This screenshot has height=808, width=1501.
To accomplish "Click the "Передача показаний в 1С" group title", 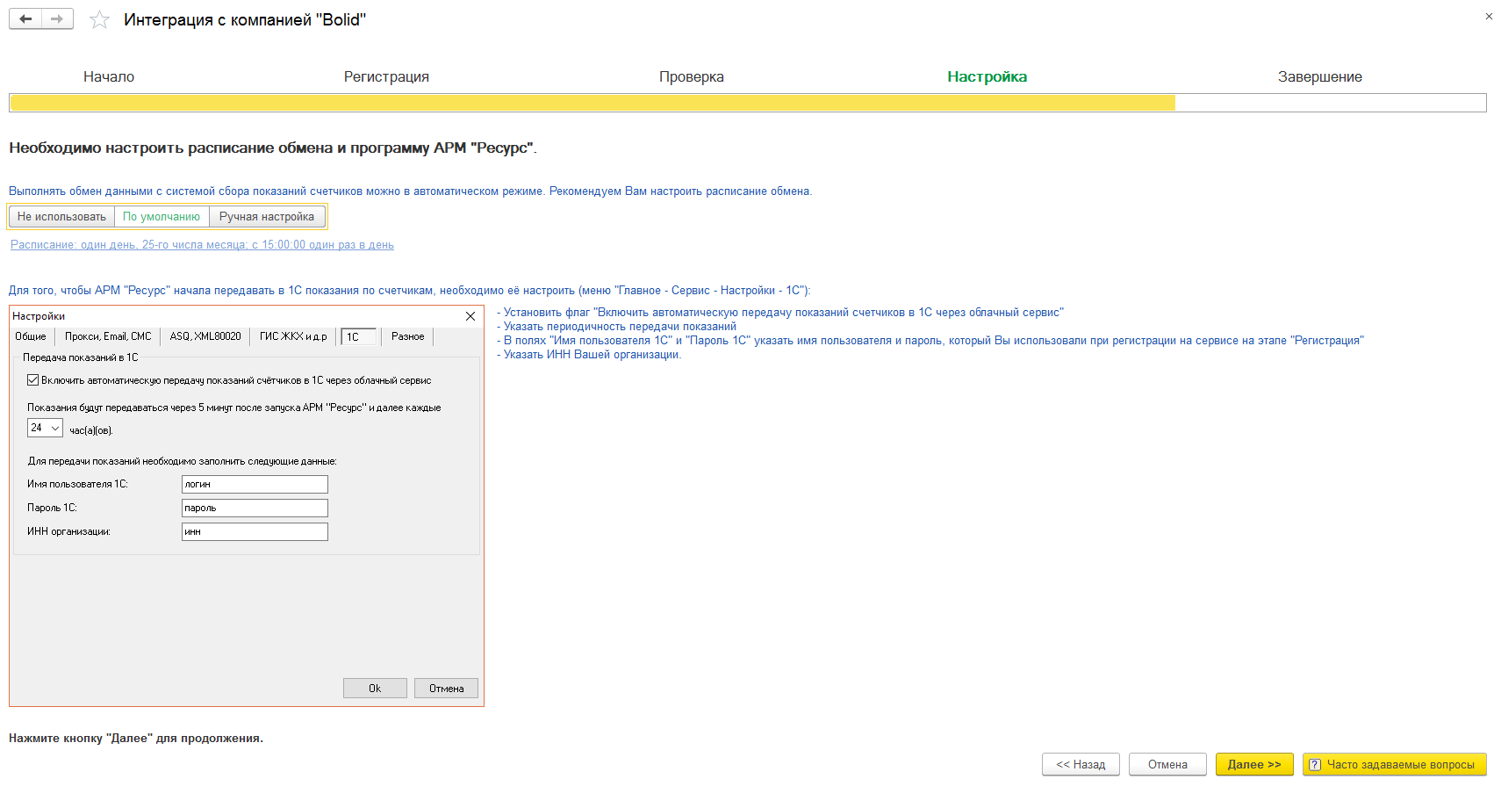I will [x=80, y=357].
